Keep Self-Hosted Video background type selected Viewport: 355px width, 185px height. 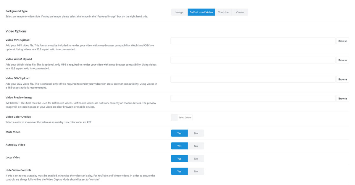coord(201,12)
